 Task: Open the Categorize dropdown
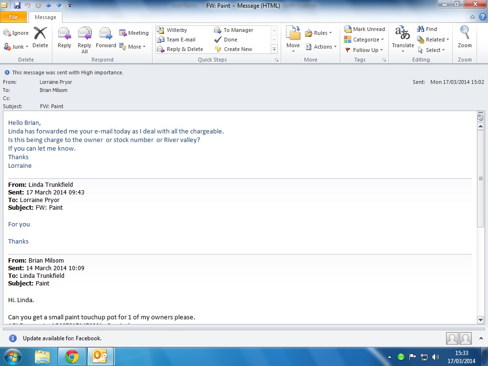pyautogui.click(x=364, y=40)
